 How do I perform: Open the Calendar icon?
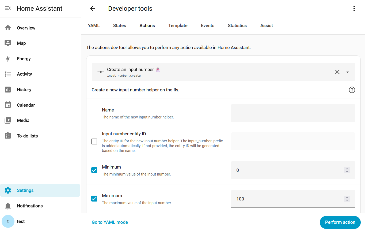[x=8, y=105]
